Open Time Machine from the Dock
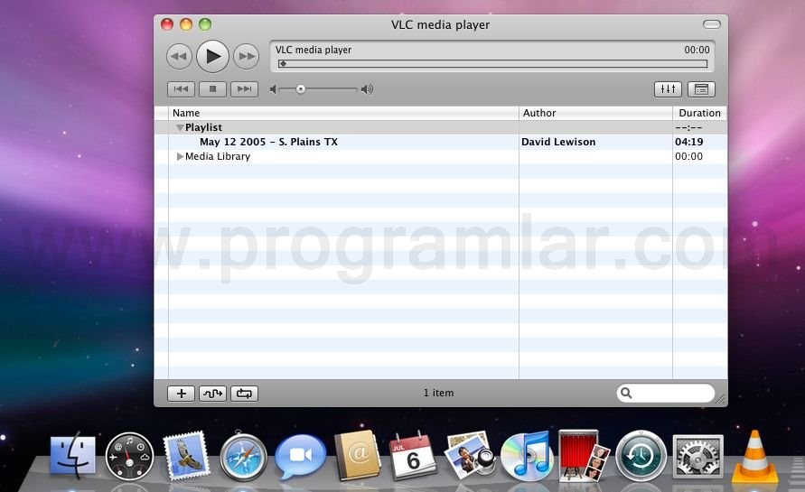Screen dimensions: 805x492 (x=641, y=456)
